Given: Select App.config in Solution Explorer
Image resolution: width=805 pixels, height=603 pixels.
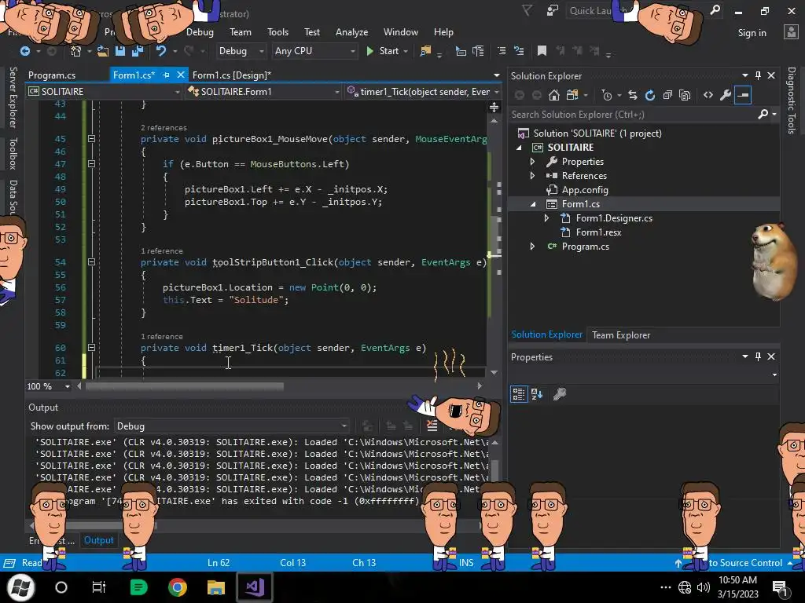Looking at the screenshot, I should pos(585,190).
